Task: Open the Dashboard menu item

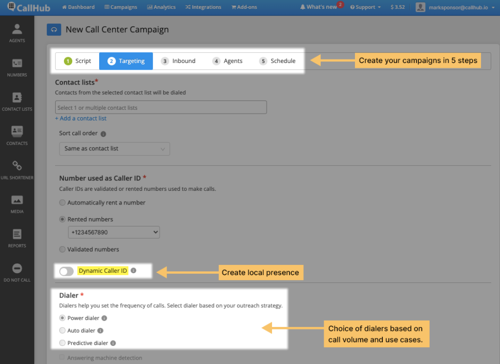Action: (78, 7)
